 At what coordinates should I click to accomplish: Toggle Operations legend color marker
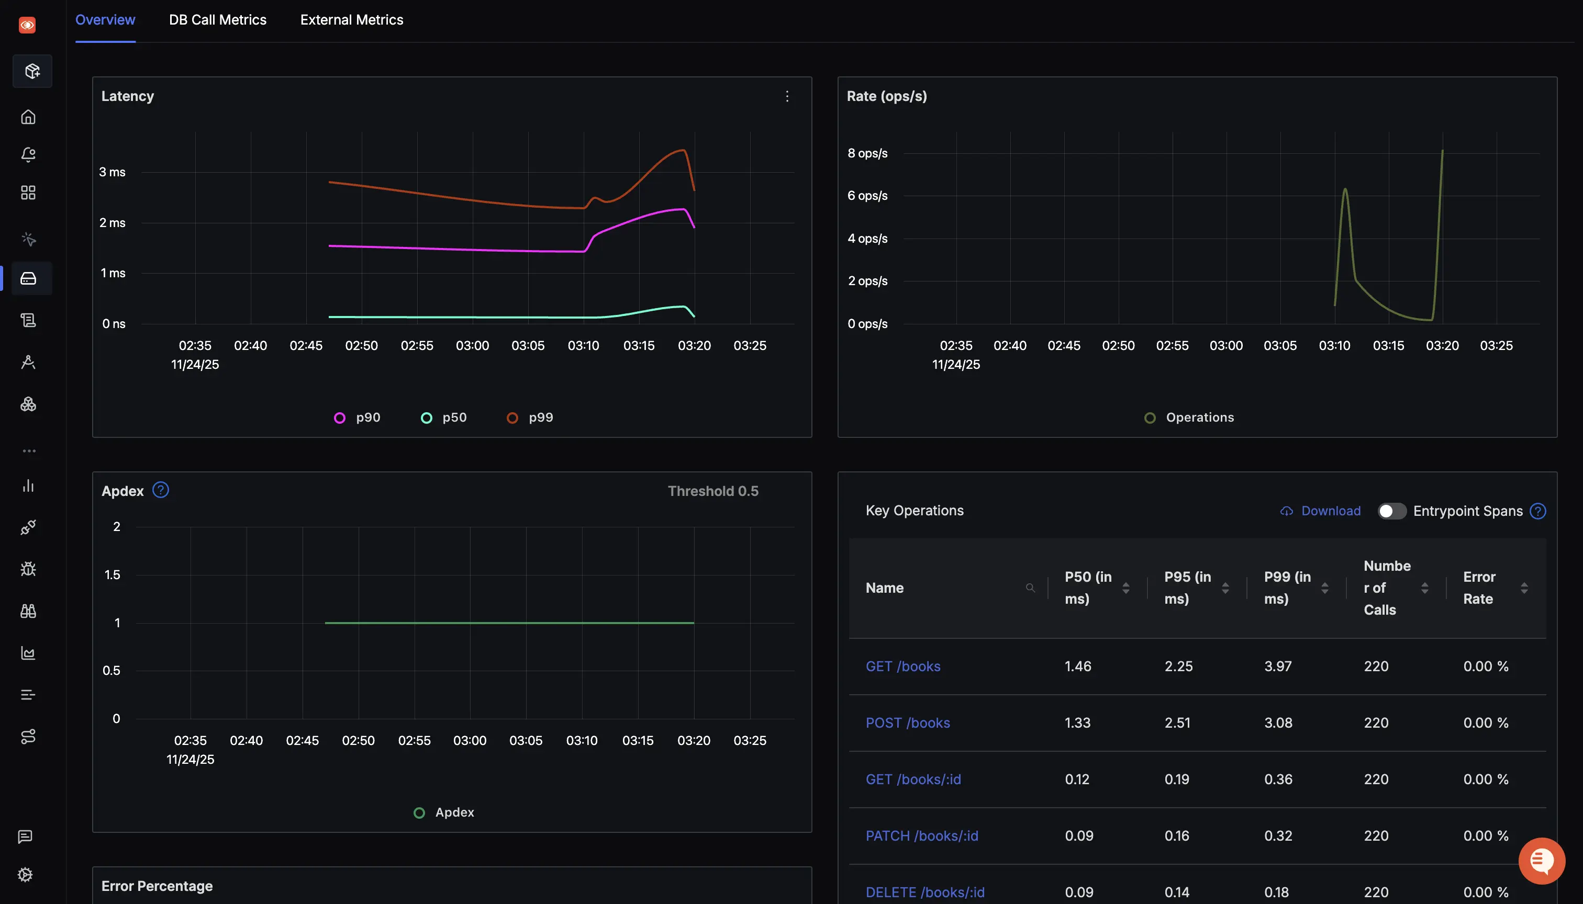pyautogui.click(x=1150, y=418)
